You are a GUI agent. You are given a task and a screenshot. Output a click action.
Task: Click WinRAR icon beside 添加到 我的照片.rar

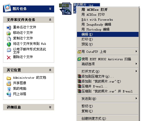[79, 81]
